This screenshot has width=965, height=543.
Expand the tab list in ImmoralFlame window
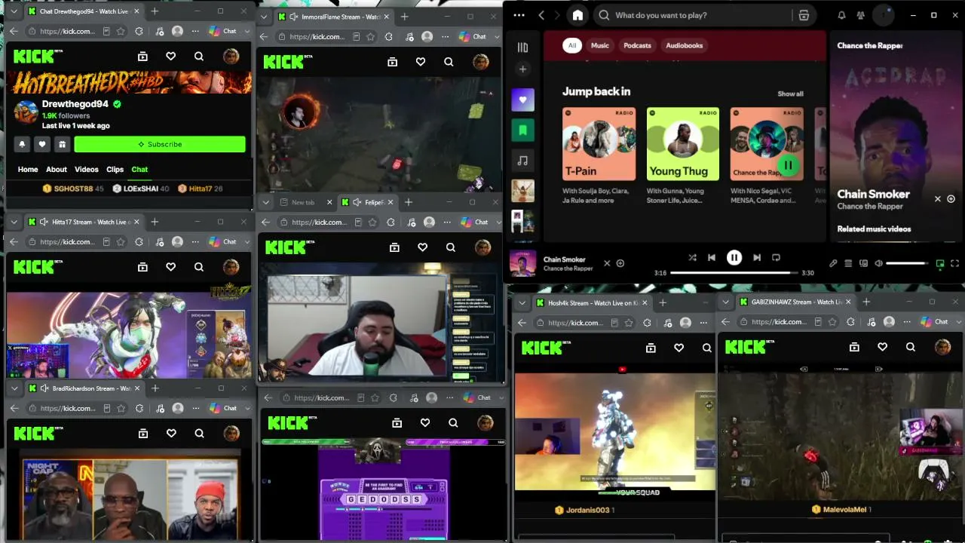point(263,17)
